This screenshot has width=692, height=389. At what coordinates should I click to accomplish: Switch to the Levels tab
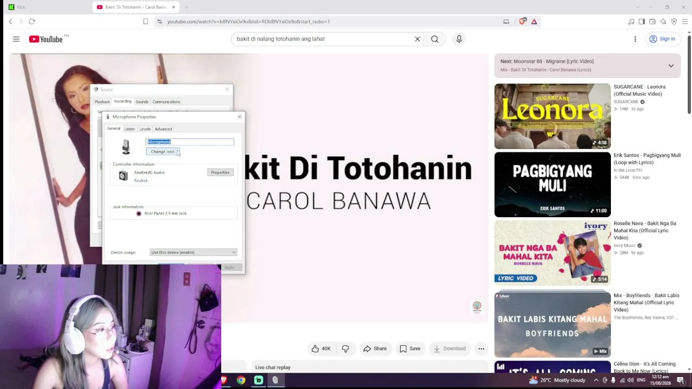click(x=145, y=129)
